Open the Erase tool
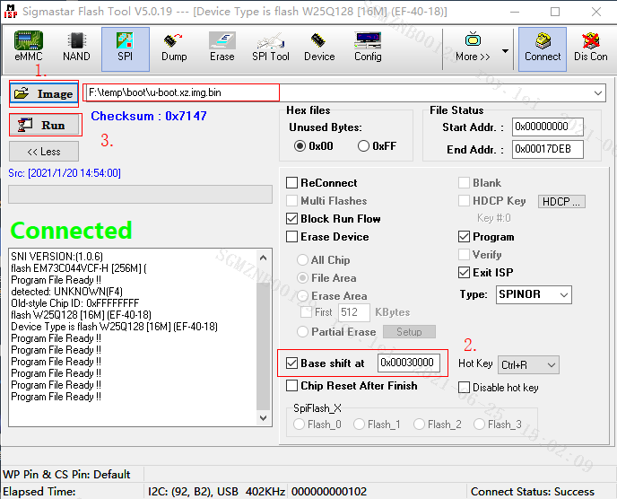The width and height of the screenshot is (617, 499). pyautogui.click(x=222, y=48)
